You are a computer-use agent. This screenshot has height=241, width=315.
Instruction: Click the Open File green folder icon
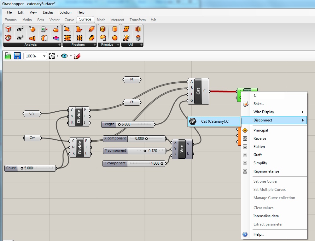click(x=8, y=56)
